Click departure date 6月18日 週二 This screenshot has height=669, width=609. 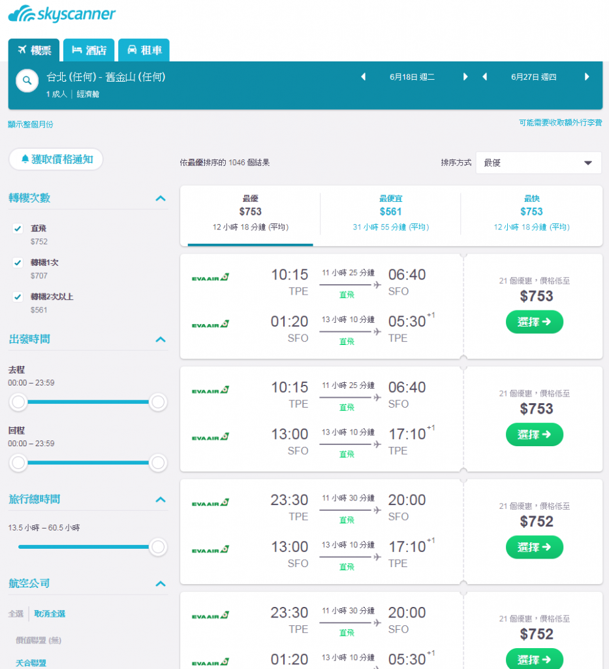point(412,77)
